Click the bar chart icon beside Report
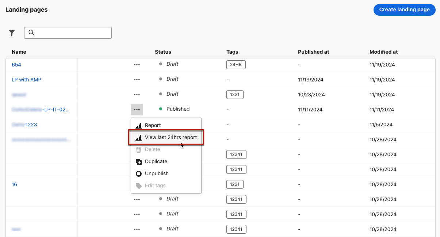 [139, 126]
